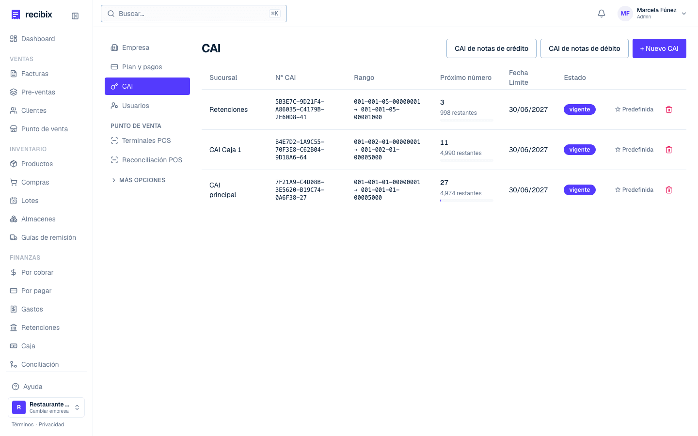Viewport: 698px width, 436px height.
Task: Click the Pre-ventas layers icon
Action: 14,92
